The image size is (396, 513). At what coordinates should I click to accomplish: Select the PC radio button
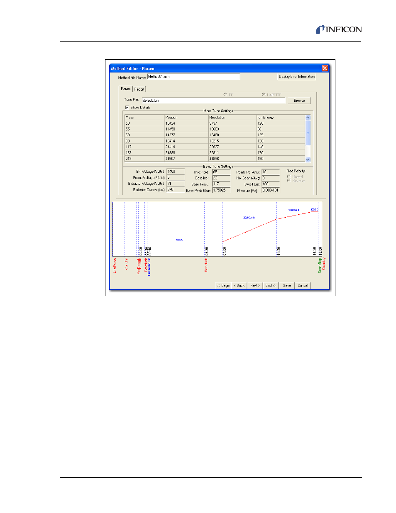click(225, 95)
